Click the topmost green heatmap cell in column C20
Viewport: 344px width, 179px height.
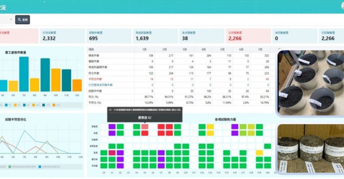click(x=268, y=146)
